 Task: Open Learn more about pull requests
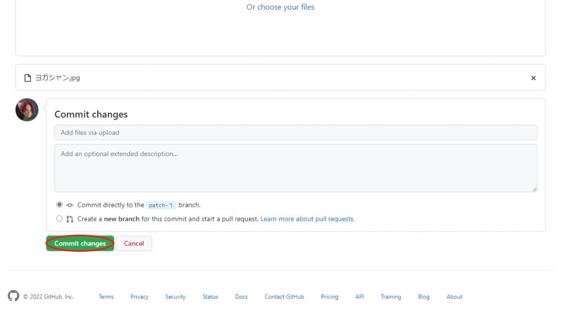(307, 219)
